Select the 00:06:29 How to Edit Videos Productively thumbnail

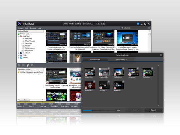point(104,38)
